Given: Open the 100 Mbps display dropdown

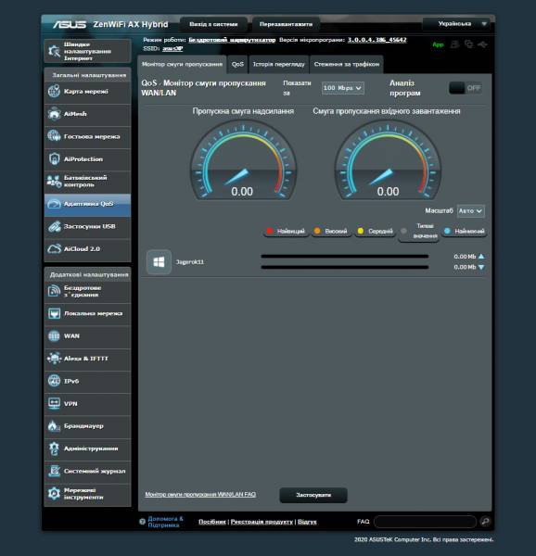Looking at the screenshot, I should click(343, 88).
